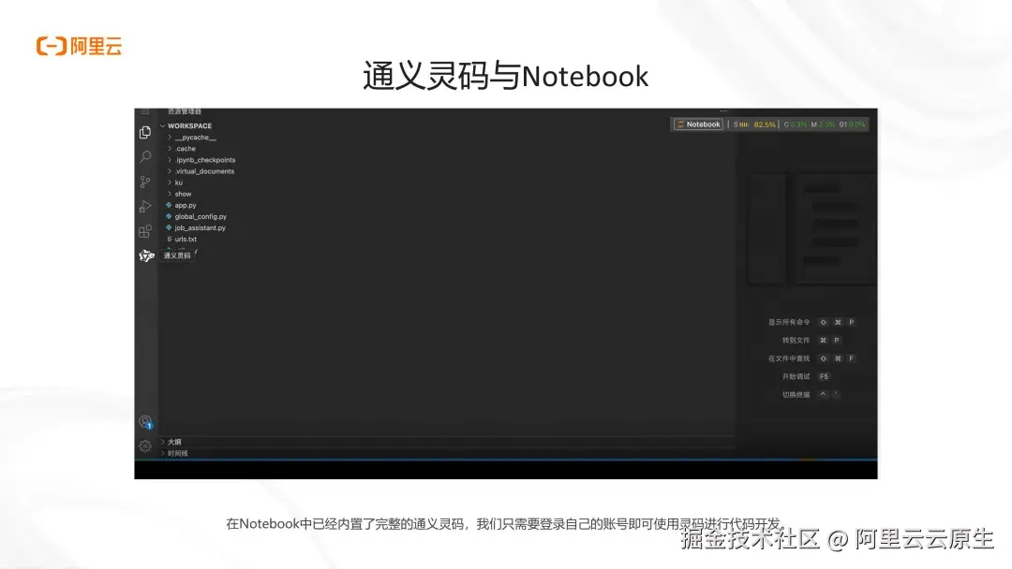Image resolution: width=1012 pixels, height=569 pixels.
Task: Open the Run and Debug icon
Action: click(145, 206)
